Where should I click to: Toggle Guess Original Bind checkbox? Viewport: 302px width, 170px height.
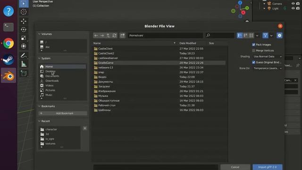pos(254,62)
